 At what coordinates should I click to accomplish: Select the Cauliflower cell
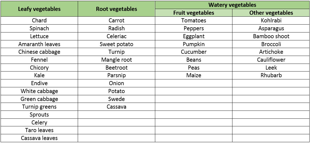pyautogui.click(x=271, y=60)
